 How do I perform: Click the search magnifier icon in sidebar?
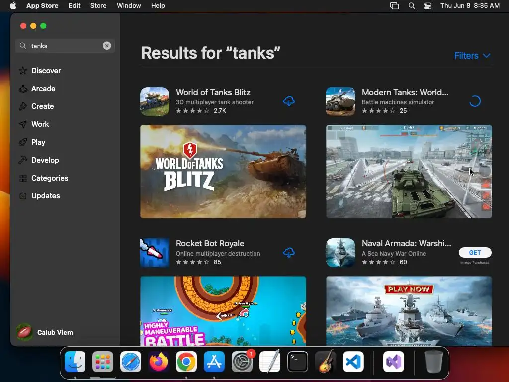[x=23, y=46]
